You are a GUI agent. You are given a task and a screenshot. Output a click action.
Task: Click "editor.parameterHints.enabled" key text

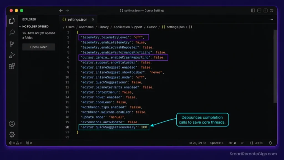(x=110, y=87)
